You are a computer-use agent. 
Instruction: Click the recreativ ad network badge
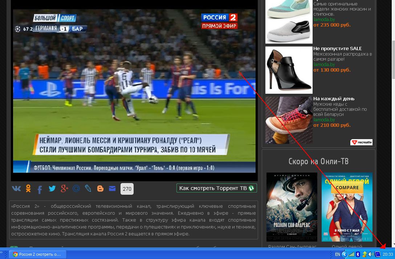click(361, 142)
